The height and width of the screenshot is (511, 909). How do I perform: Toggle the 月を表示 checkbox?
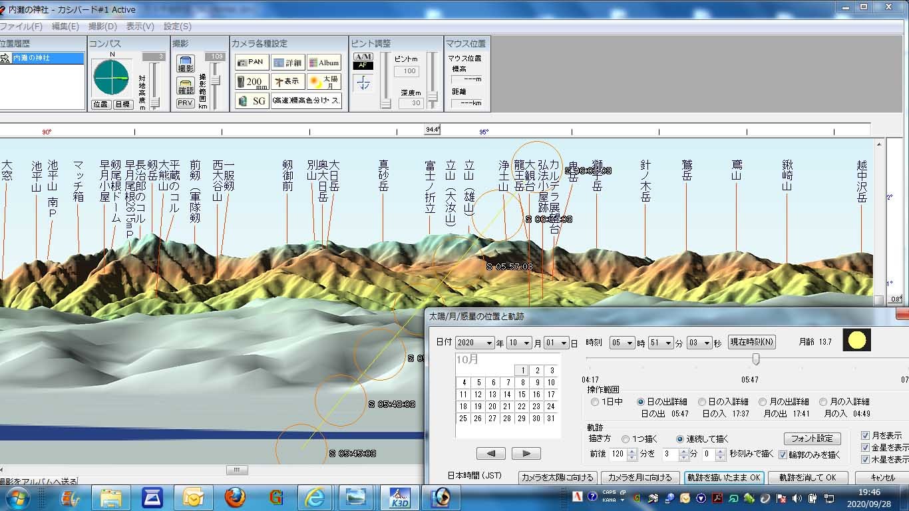pyautogui.click(x=865, y=436)
